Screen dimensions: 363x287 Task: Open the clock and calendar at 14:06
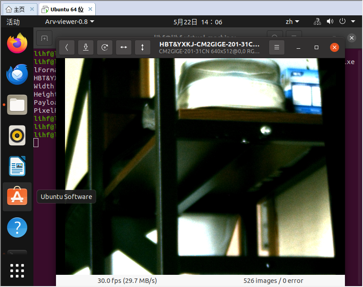(198, 22)
